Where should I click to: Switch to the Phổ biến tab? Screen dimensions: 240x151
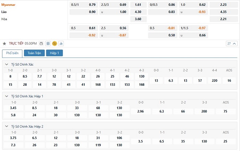coord(12,53)
